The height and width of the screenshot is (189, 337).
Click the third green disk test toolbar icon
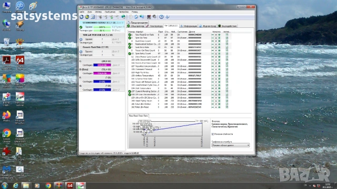point(111,17)
